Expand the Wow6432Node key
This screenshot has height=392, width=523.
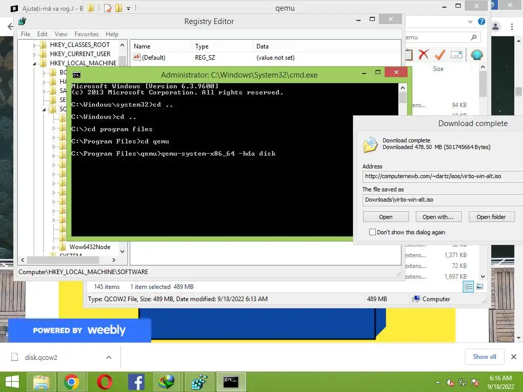[x=54, y=248]
